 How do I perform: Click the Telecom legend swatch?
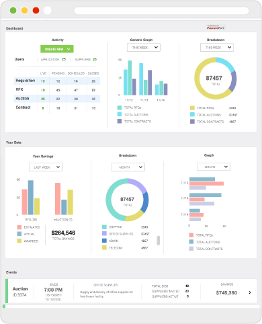tap(104, 247)
